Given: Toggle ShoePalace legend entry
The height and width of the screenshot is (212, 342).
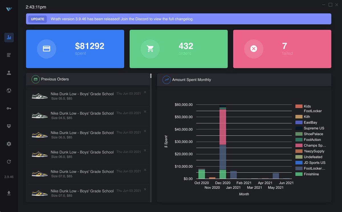Looking at the screenshot, I should [x=309, y=134].
